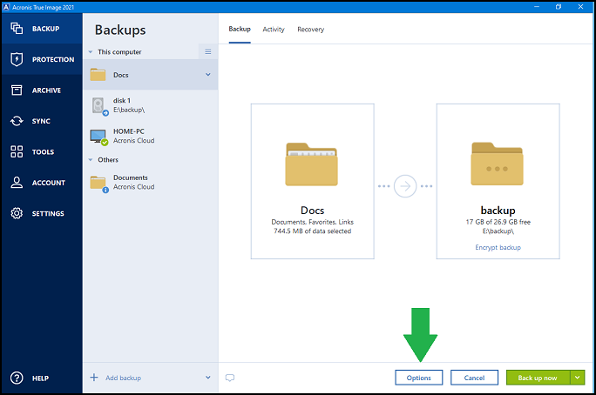This screenshot has height=395, width=596.
Task: Select TOOLS label in the sidebar
Action: pyautogui.click(x=43, y=151)
